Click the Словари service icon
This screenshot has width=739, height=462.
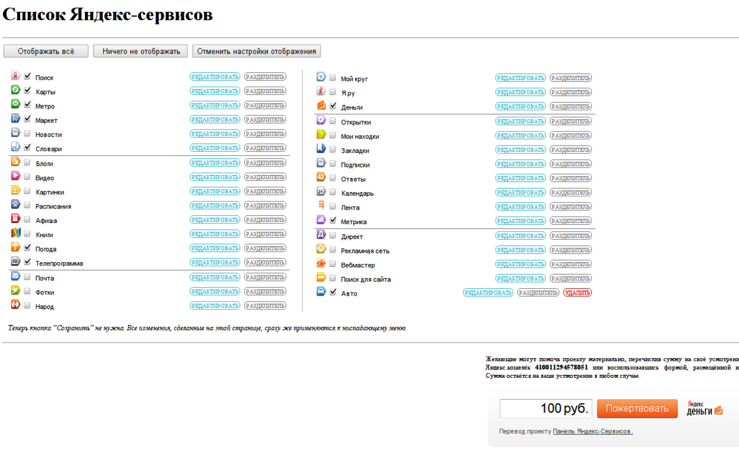16,147
